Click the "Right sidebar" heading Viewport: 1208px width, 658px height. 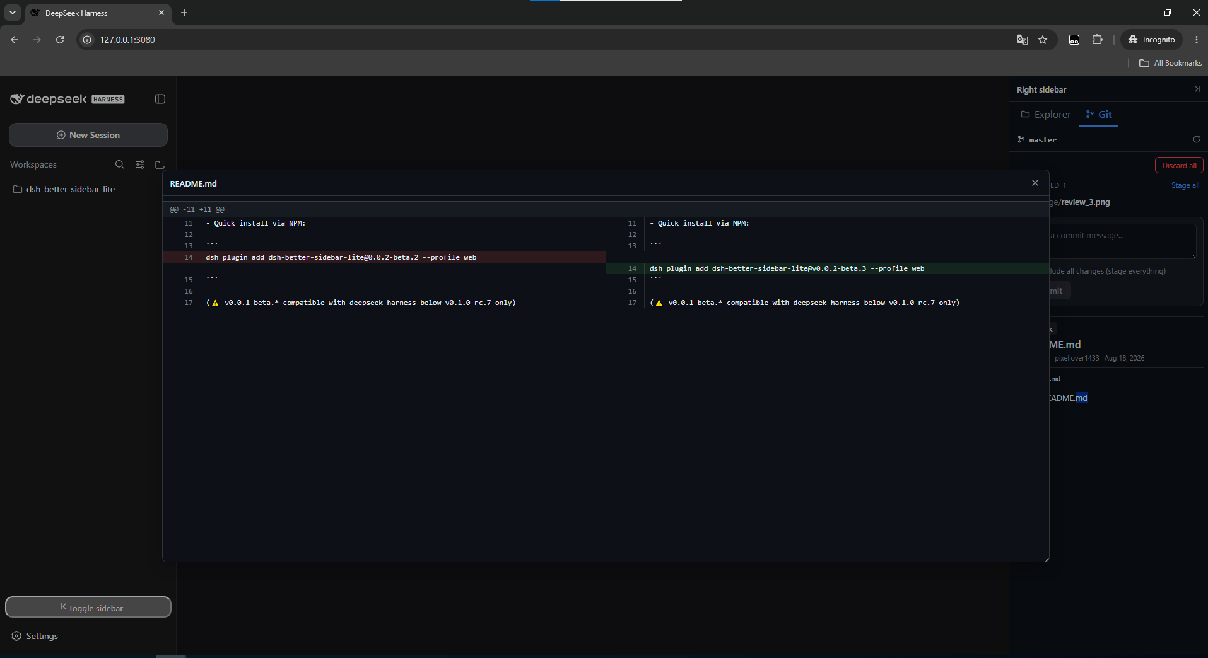coord(1041,89)
